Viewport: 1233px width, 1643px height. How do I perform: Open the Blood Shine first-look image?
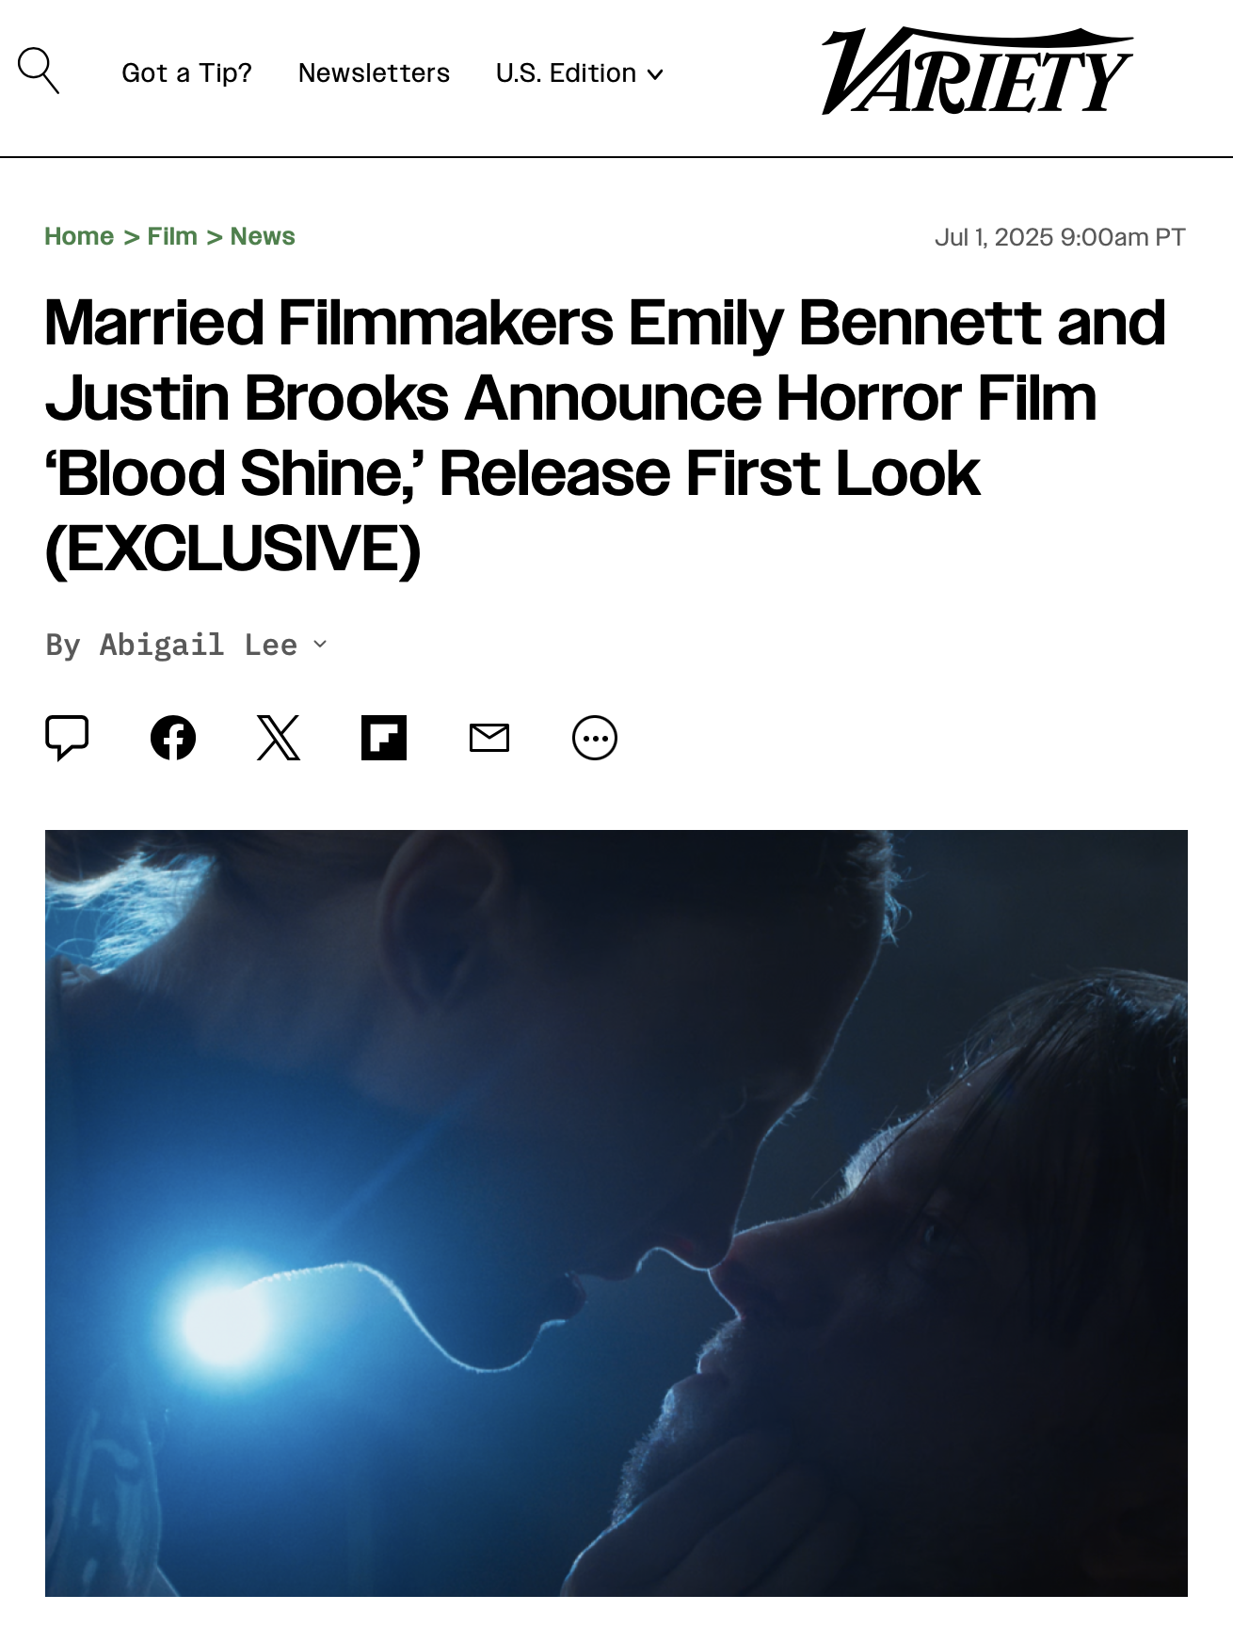click(616, 1213)
